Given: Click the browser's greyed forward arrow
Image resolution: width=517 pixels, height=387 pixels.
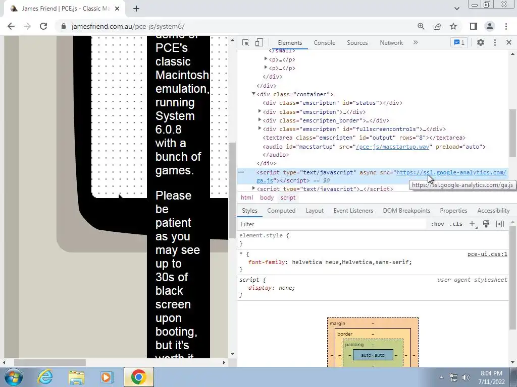Looking at the screenshot, I should tap(27, 26).
